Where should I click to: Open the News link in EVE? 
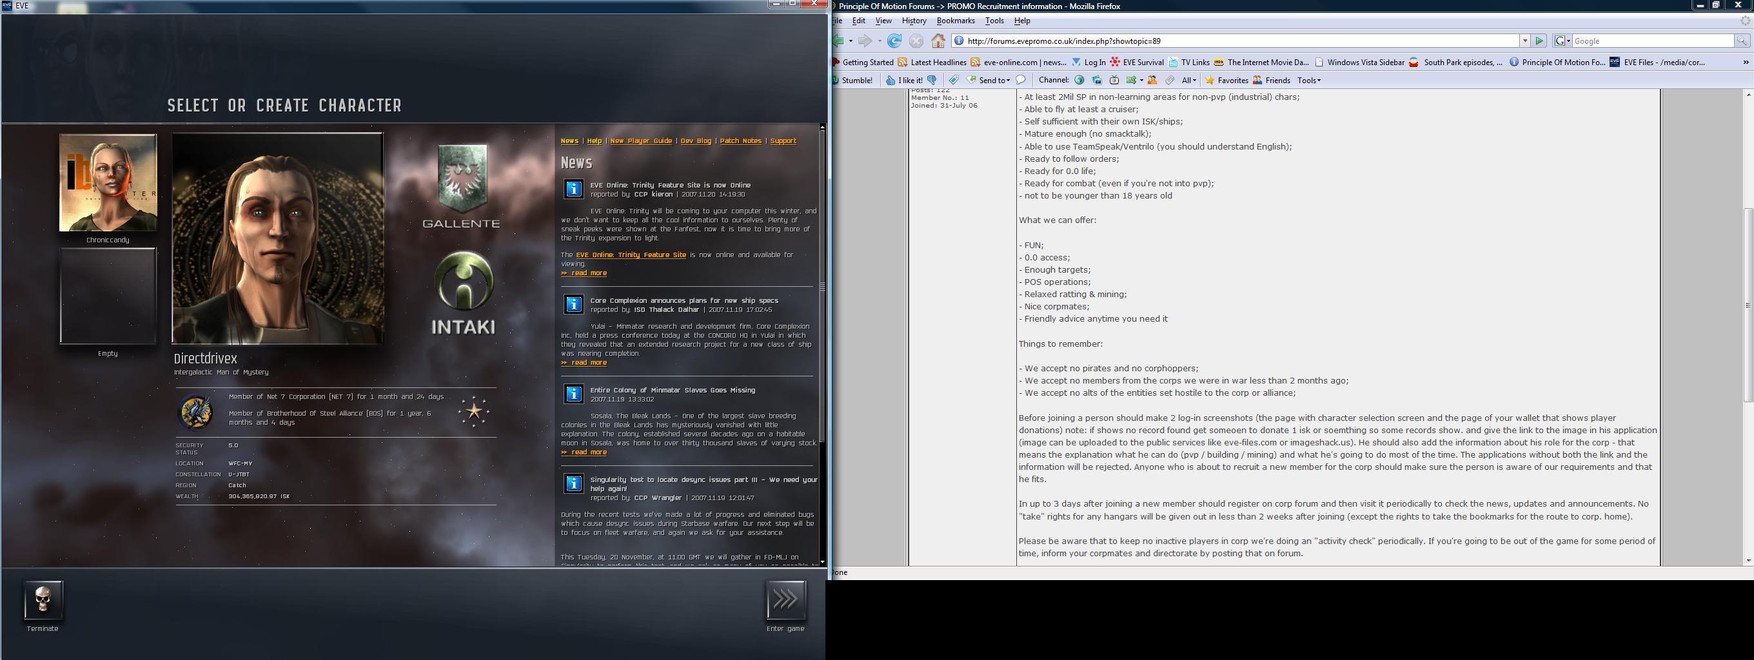569,141
